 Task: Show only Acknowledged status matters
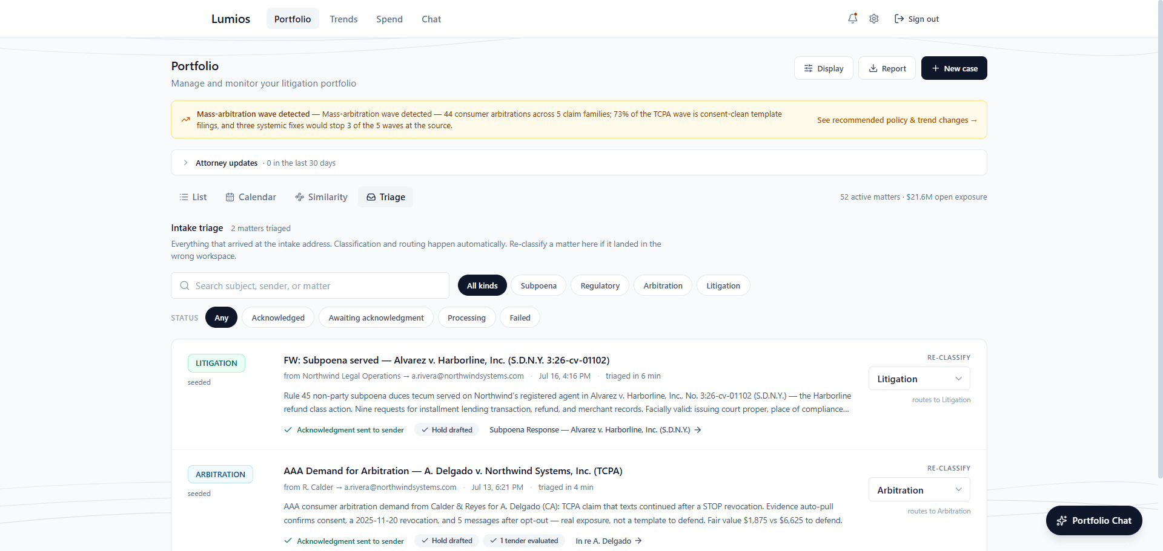278,318
